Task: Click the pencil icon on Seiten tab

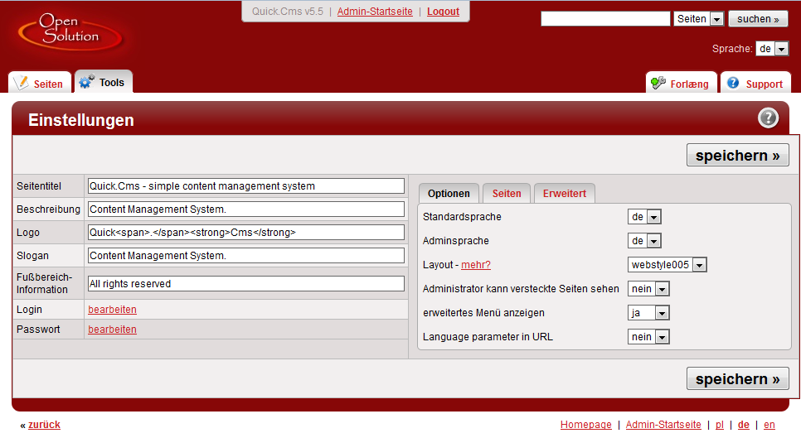Action: click(22, 83)
